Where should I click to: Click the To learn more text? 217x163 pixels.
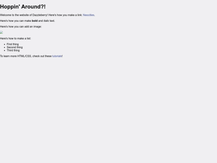click(8, 56)
